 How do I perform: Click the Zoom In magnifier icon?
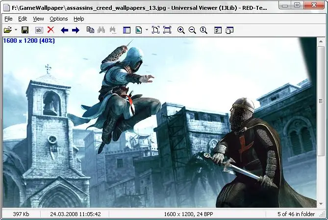click(181, 30)
